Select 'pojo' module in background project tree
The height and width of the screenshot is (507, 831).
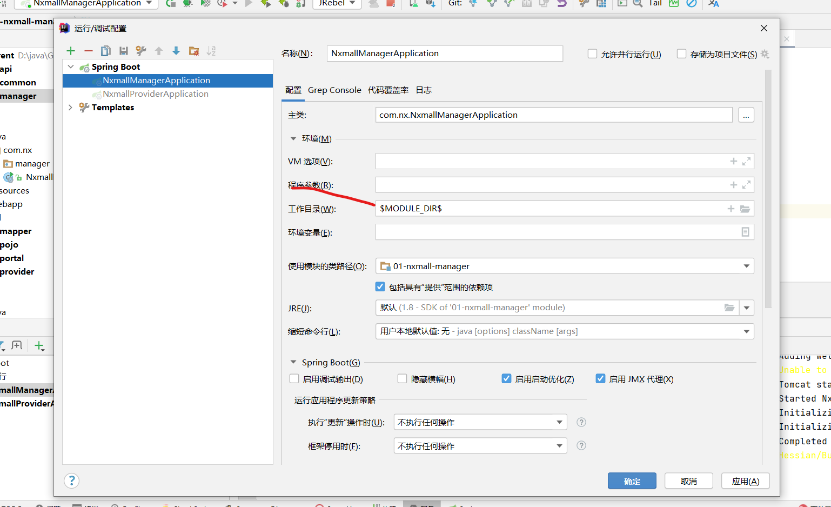(x=9, y=245)
